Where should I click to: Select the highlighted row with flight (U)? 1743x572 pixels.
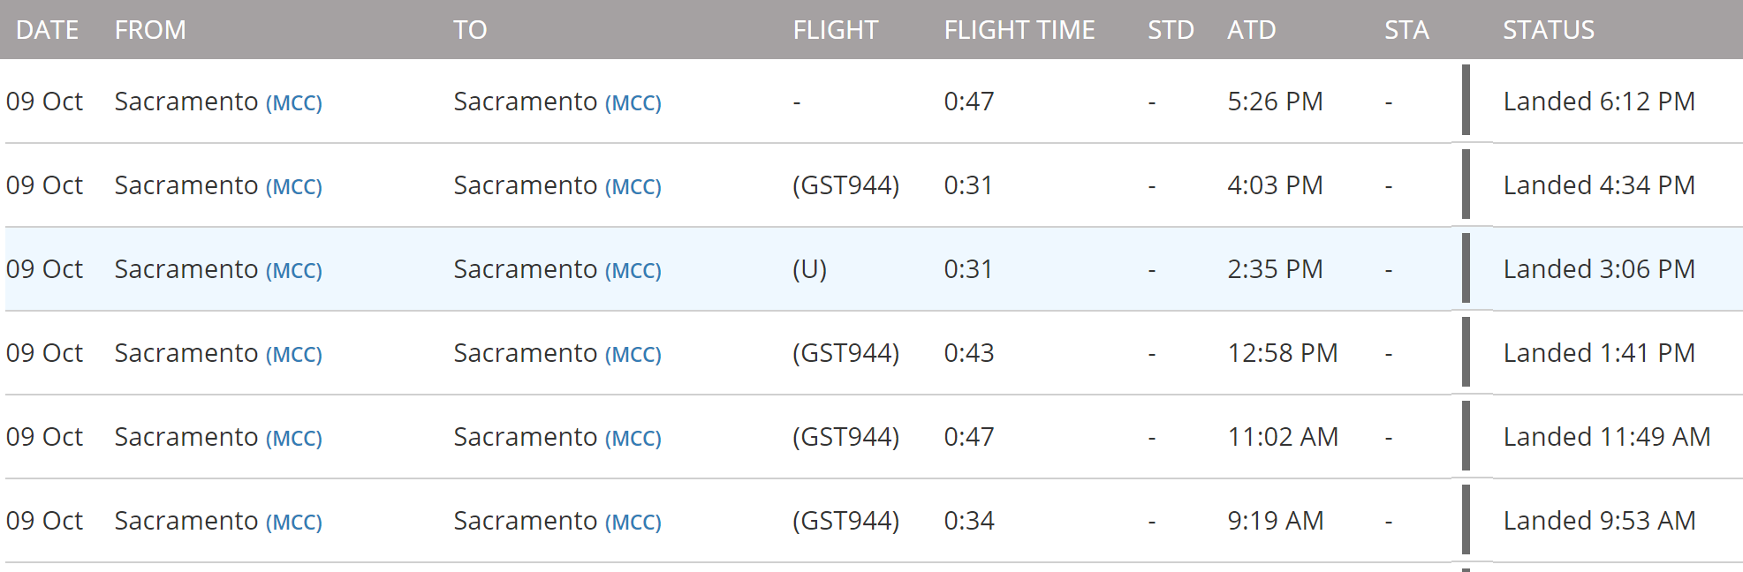pos(809,269)
